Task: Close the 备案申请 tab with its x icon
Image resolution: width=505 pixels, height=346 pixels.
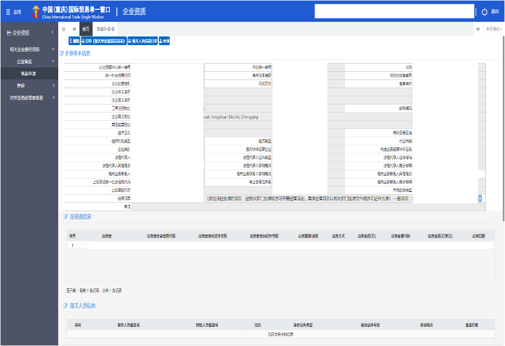Action: [113, 29]
